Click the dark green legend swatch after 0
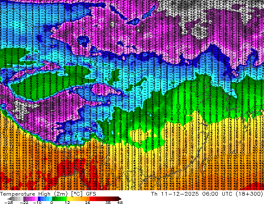Viewport: 264px width, 204px height. (x=53, y=199)
